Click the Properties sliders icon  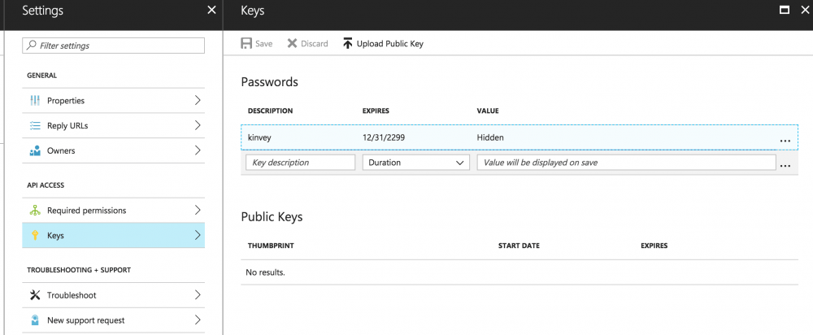(35, 101)
